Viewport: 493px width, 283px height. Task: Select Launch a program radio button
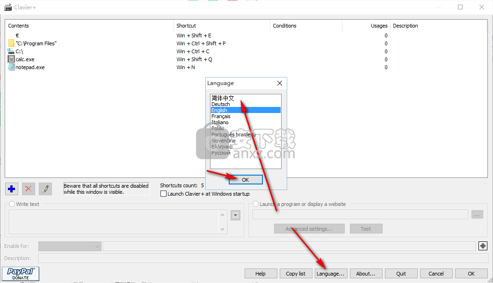pyautogui.click(x=255, y=204)
